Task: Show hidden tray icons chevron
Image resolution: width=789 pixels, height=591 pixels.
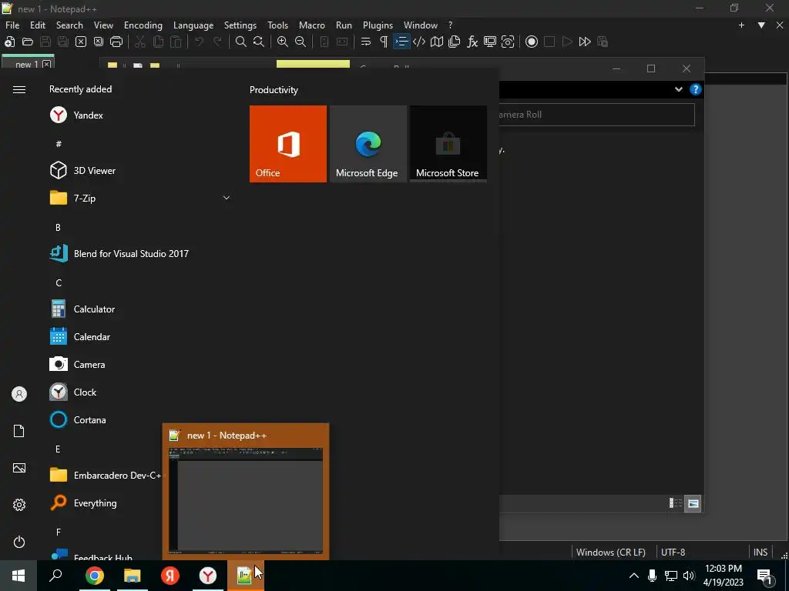Action: pos(634,576)
